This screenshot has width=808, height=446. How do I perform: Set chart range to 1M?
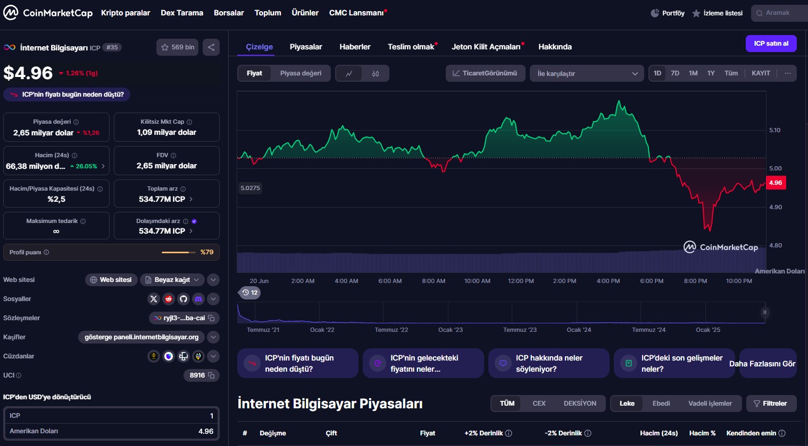point(693,73)
